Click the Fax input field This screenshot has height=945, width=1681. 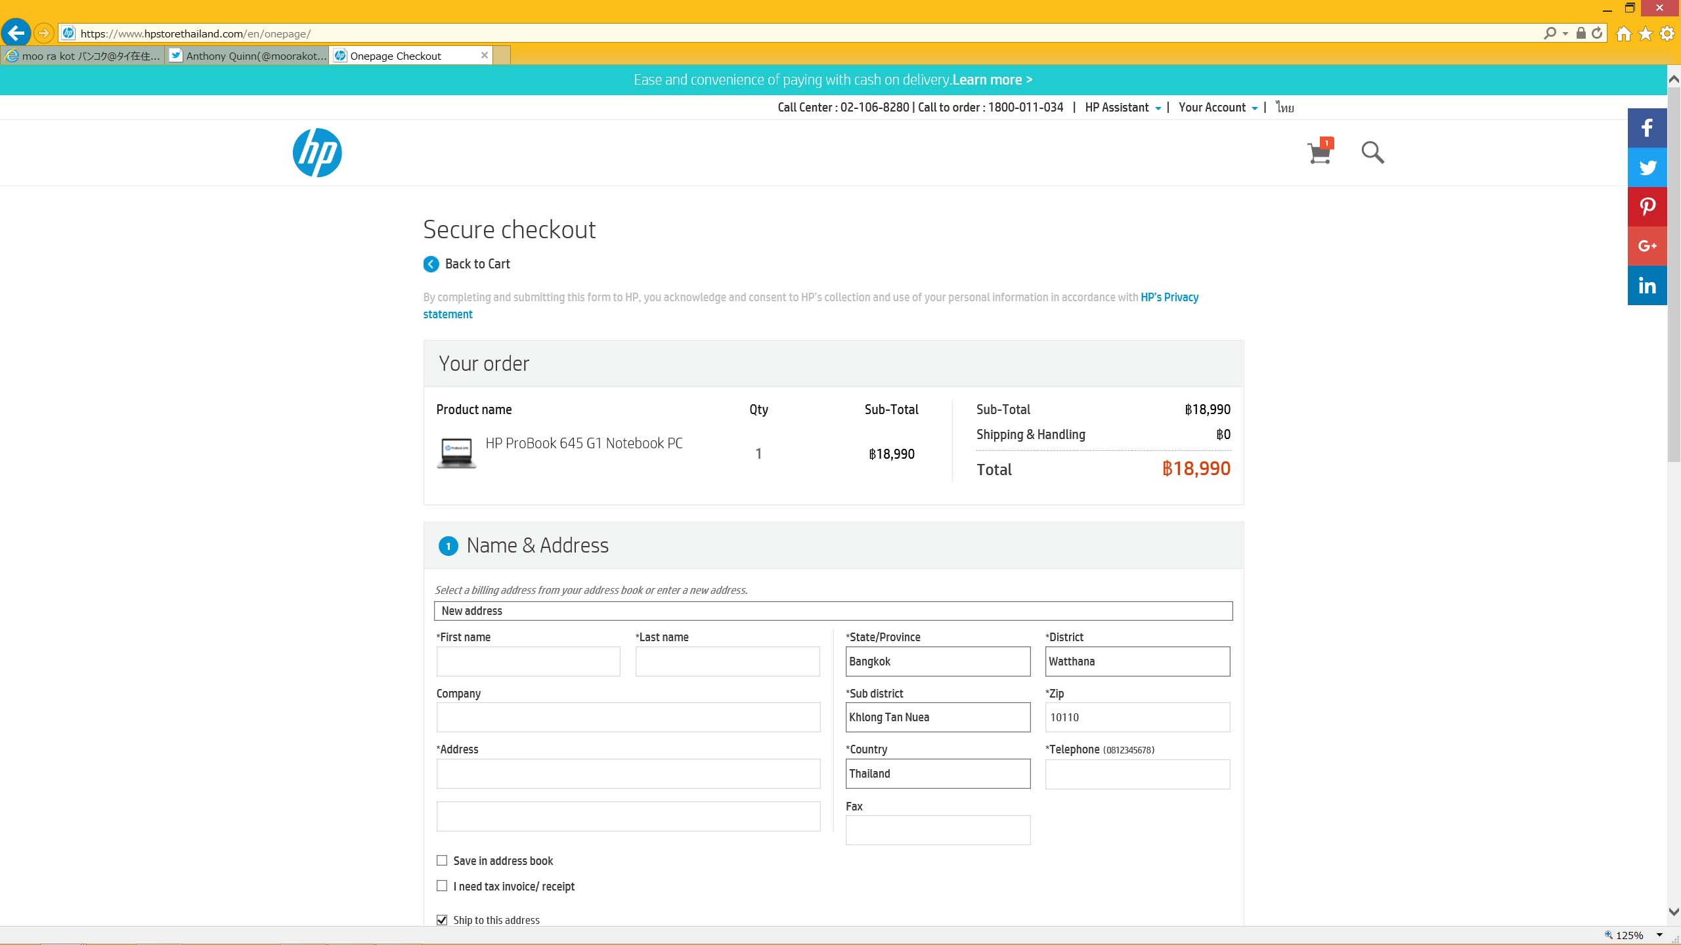coord(938,830)
